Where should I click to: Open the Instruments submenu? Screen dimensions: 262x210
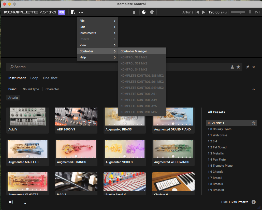97,33
